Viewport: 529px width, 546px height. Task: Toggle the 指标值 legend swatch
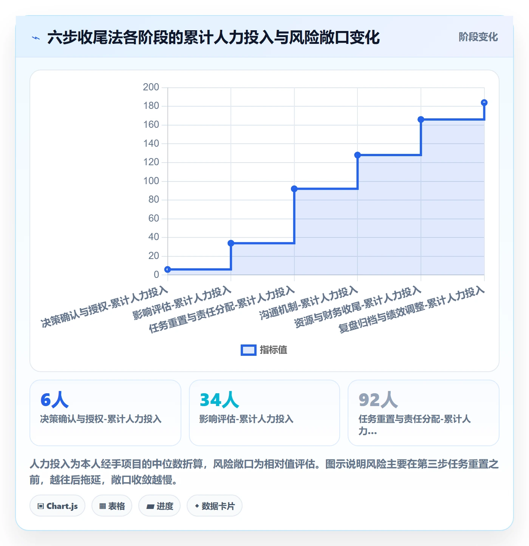(x=249, y=350)
